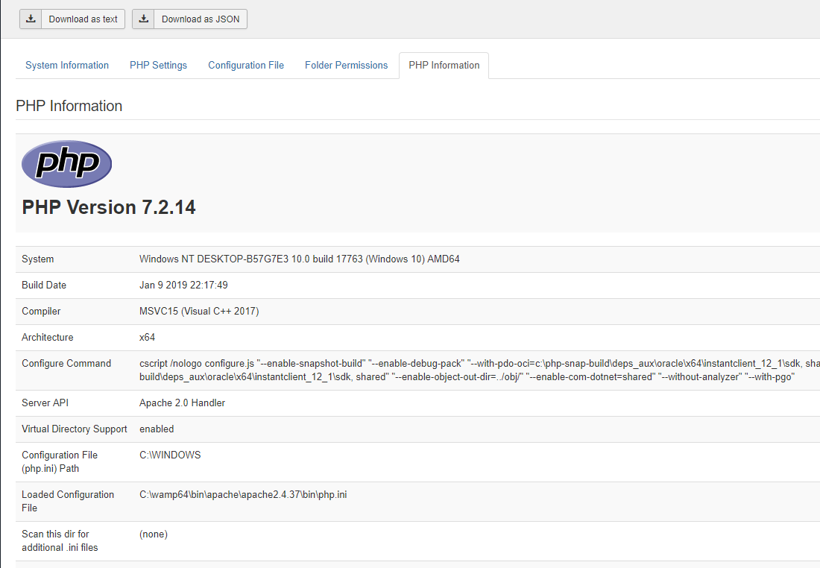
Task: Go to the Configuration File tab
Action: [x=246, y=66]
